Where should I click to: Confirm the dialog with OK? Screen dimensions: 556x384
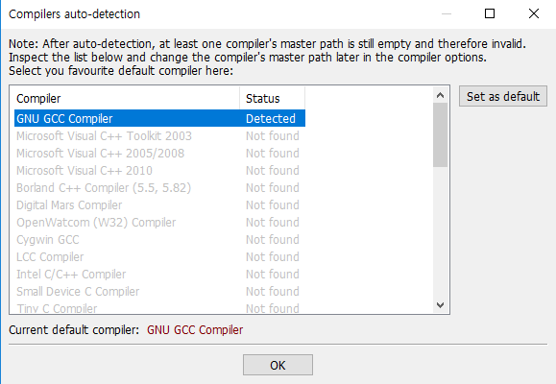pos(278,365)
